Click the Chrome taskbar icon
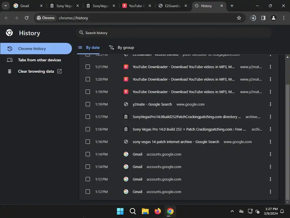This screenshot has height=218, width=290. pos(170,211)
